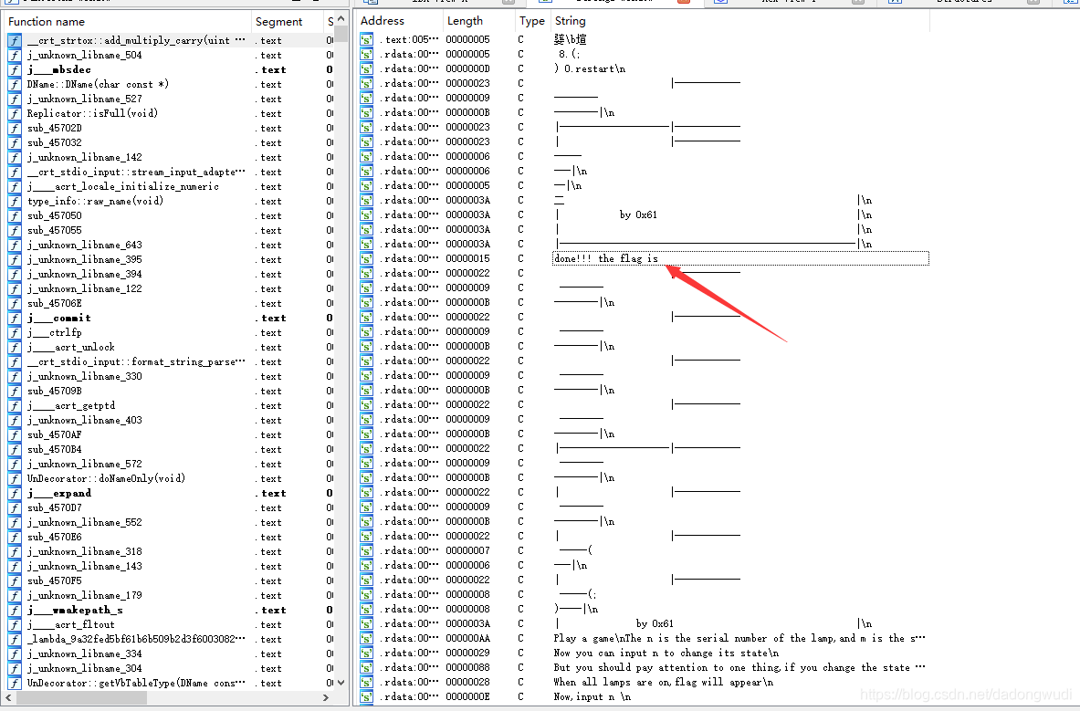This screenshot has width=1080, height=711.
Task: Select function sub_4570E6
Action: pos(55,538)
